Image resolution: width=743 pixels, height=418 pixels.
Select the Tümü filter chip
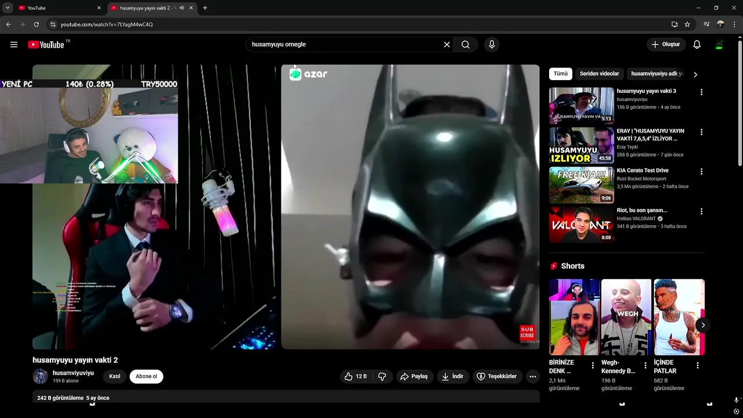[561, 74]
